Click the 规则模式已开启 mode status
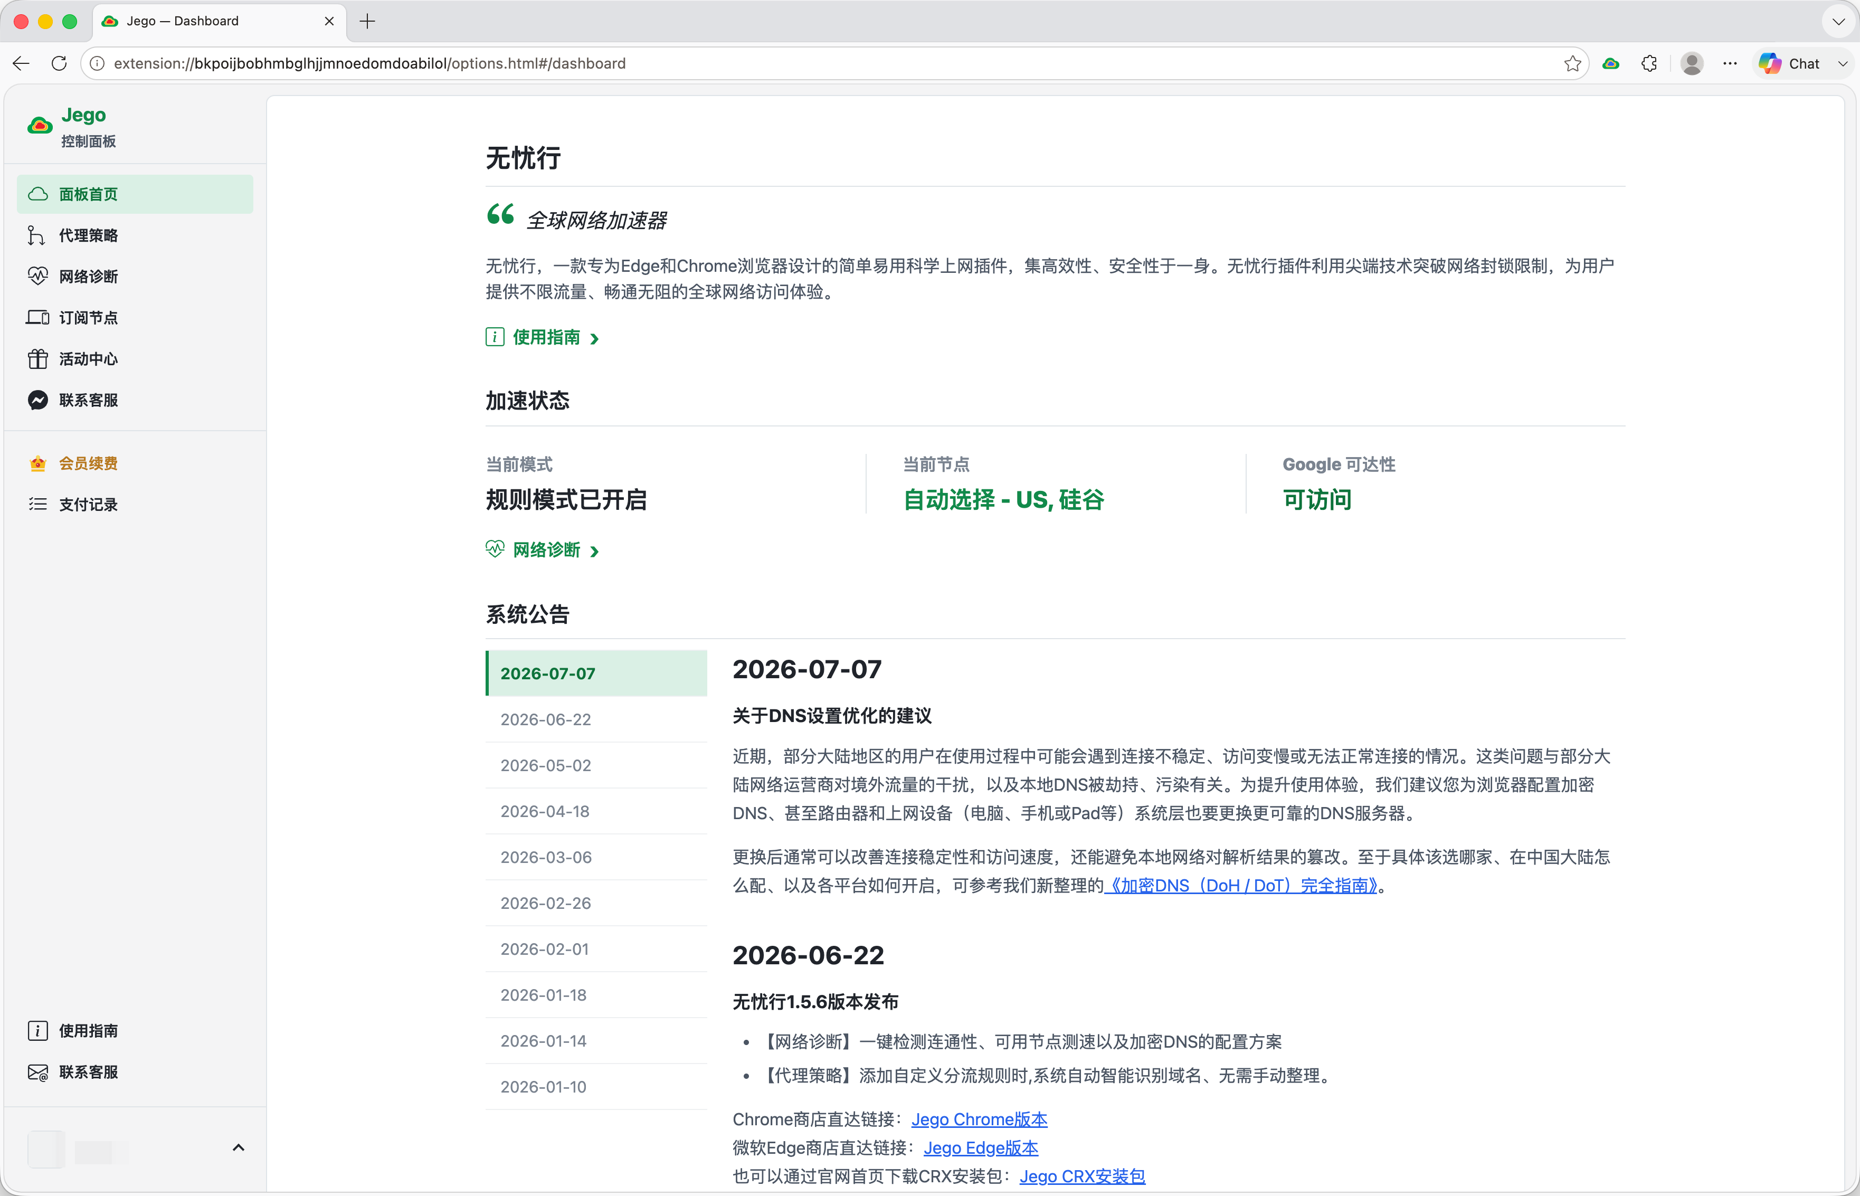 [566, 499]
